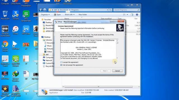Viewport: 179px width, 100px height.
Task: Sort by Date modified column header
Action: 106,19
